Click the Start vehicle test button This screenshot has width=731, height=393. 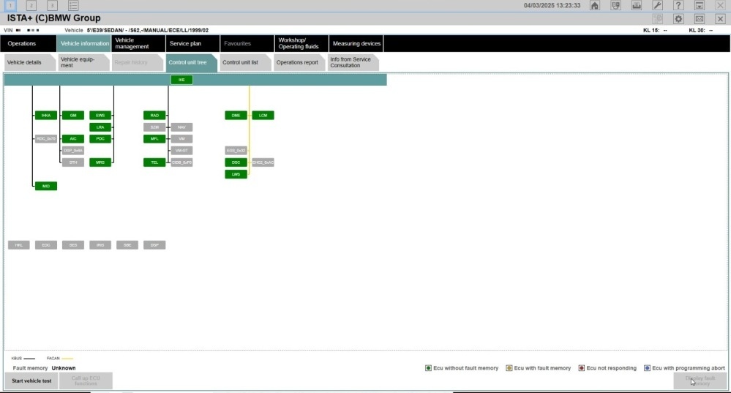tap(31, 381)
